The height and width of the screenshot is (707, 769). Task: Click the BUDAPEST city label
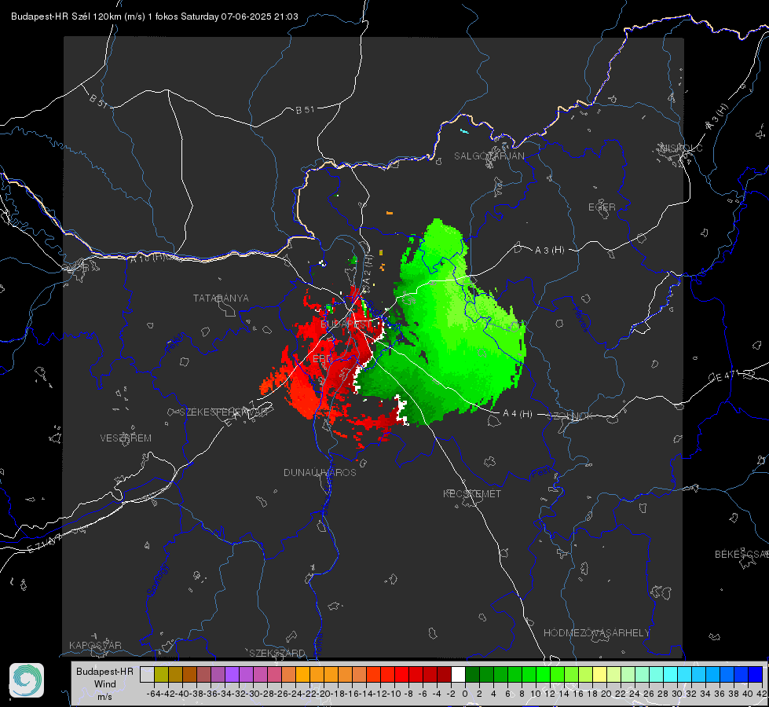(x=346, y=324)
